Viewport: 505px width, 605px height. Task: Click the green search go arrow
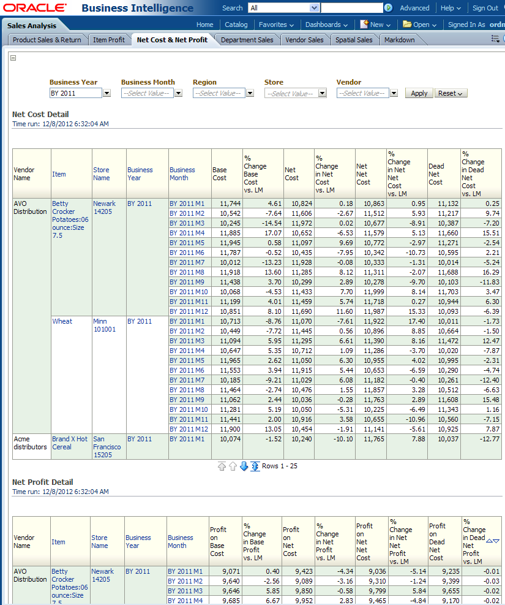(x=388, y=8)
